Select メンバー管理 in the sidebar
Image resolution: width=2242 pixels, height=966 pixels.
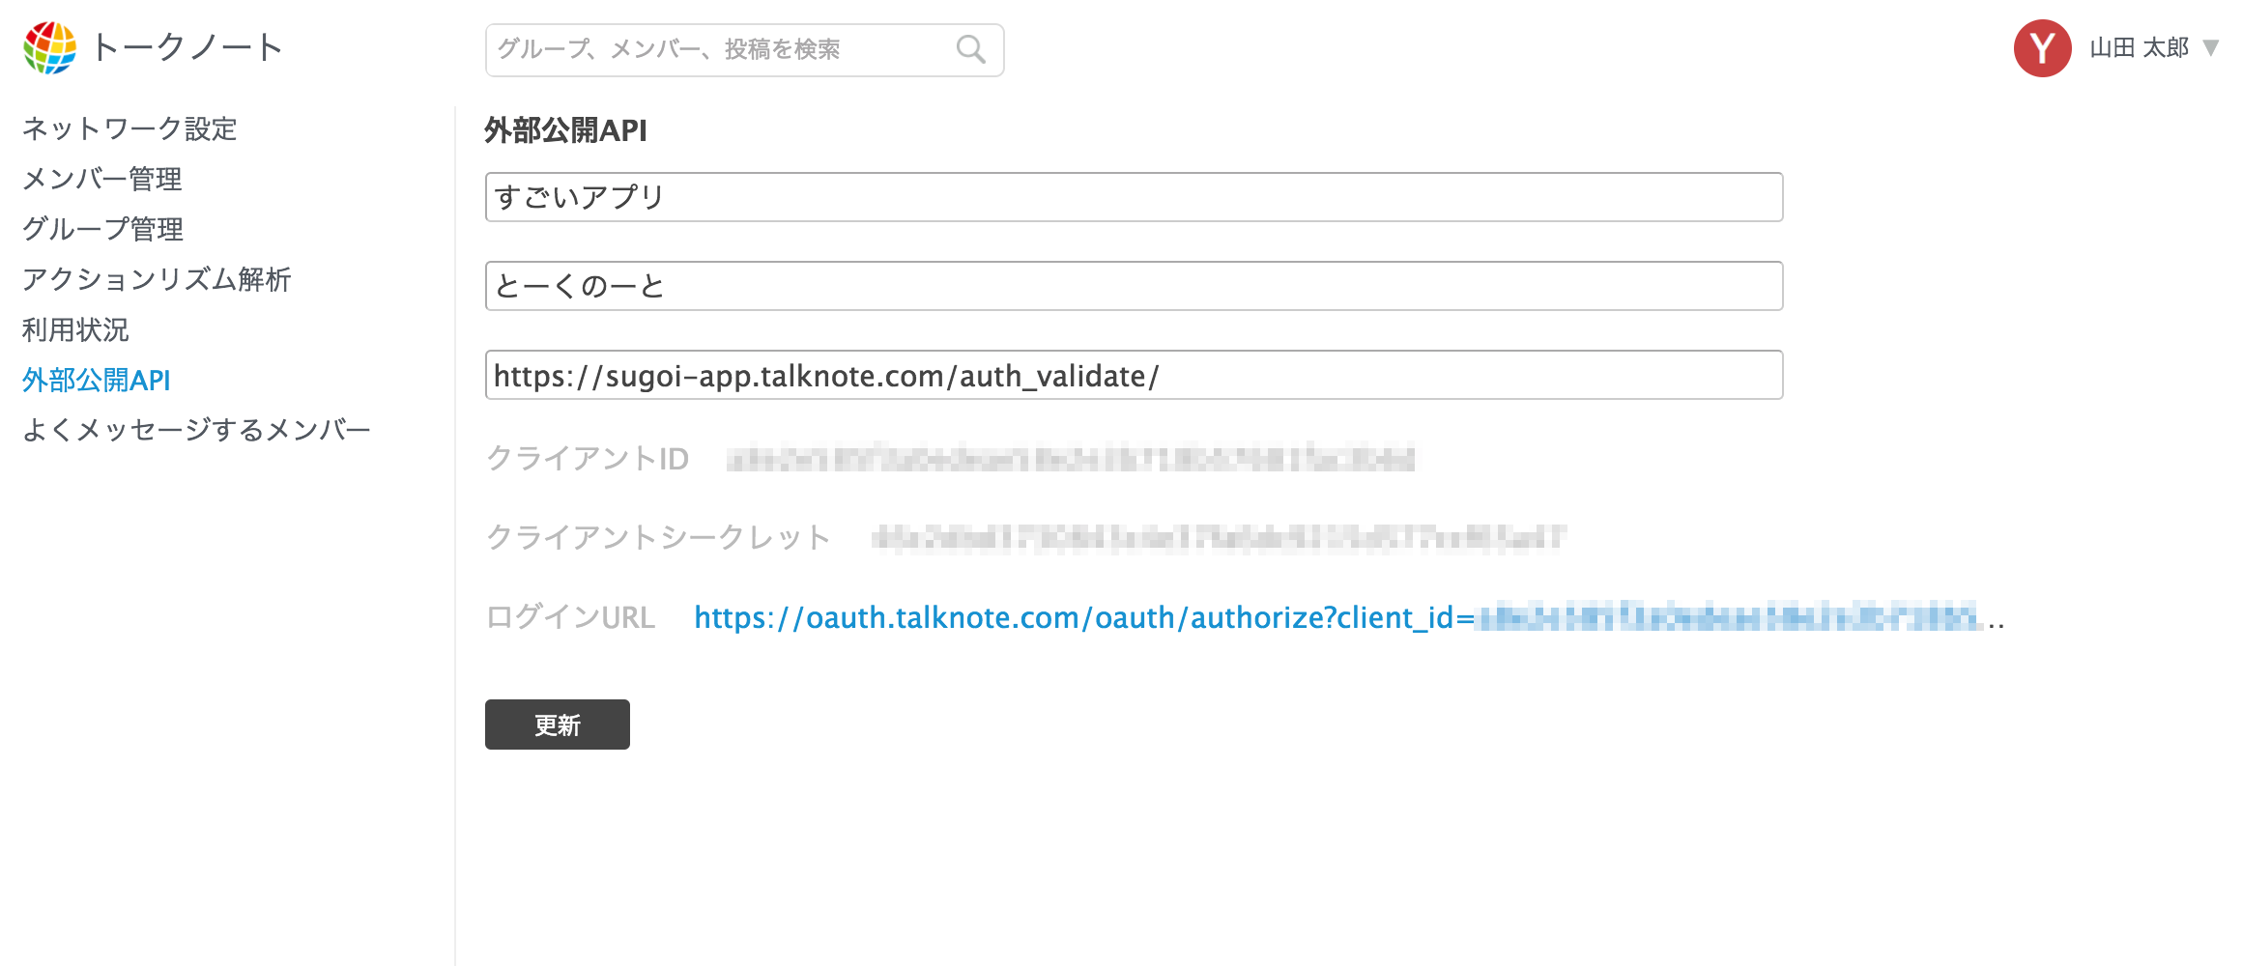click(x=102, y=179)
